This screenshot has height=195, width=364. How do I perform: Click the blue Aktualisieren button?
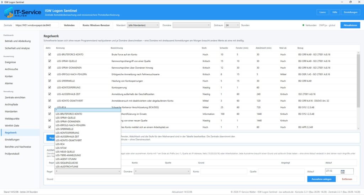(350, 25)
